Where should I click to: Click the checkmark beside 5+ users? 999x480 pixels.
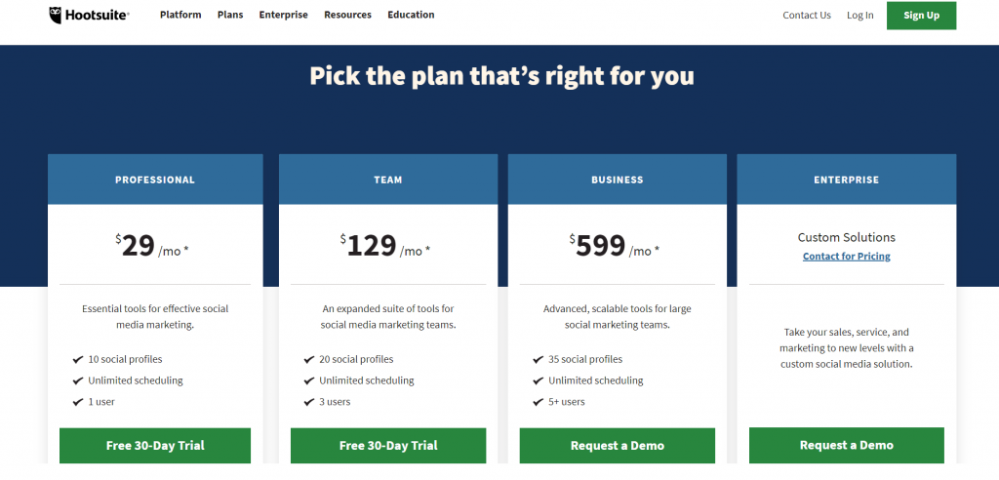tap(538, 402)
